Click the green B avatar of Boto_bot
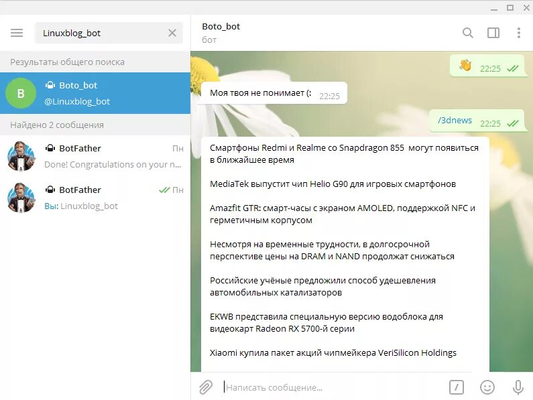 [x=21, y=93]
